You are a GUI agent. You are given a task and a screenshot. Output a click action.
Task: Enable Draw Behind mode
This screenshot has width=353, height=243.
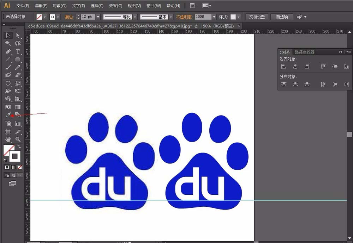tap(13, 175)
